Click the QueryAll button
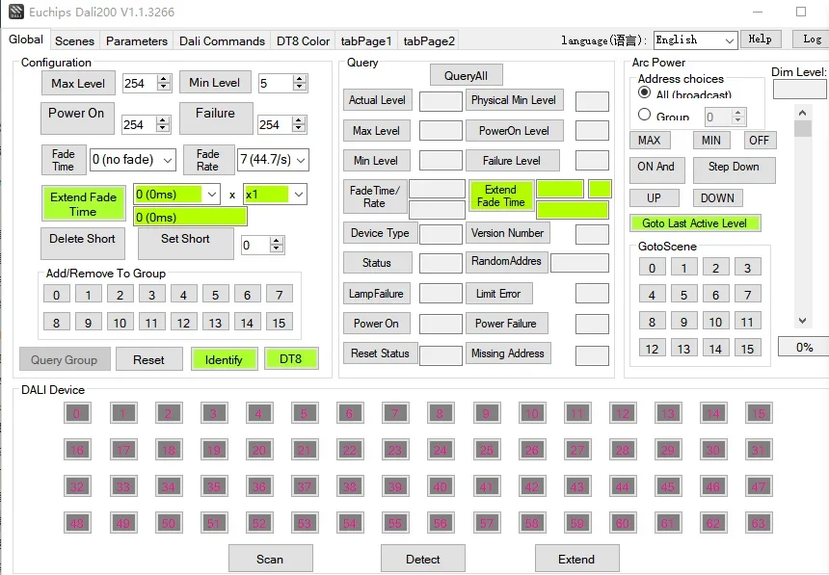Image resolution: width=829 pixels, height=575 pixels. (466, 75)
